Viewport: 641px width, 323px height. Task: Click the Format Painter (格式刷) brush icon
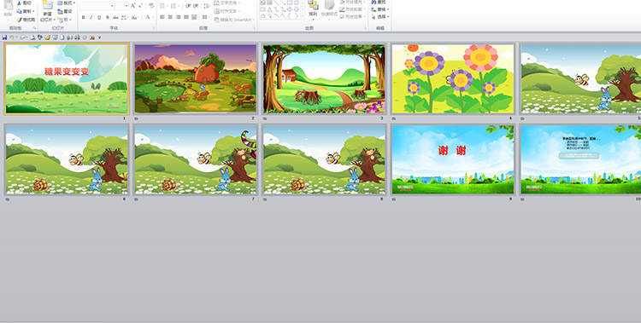(x=19, y=20)
